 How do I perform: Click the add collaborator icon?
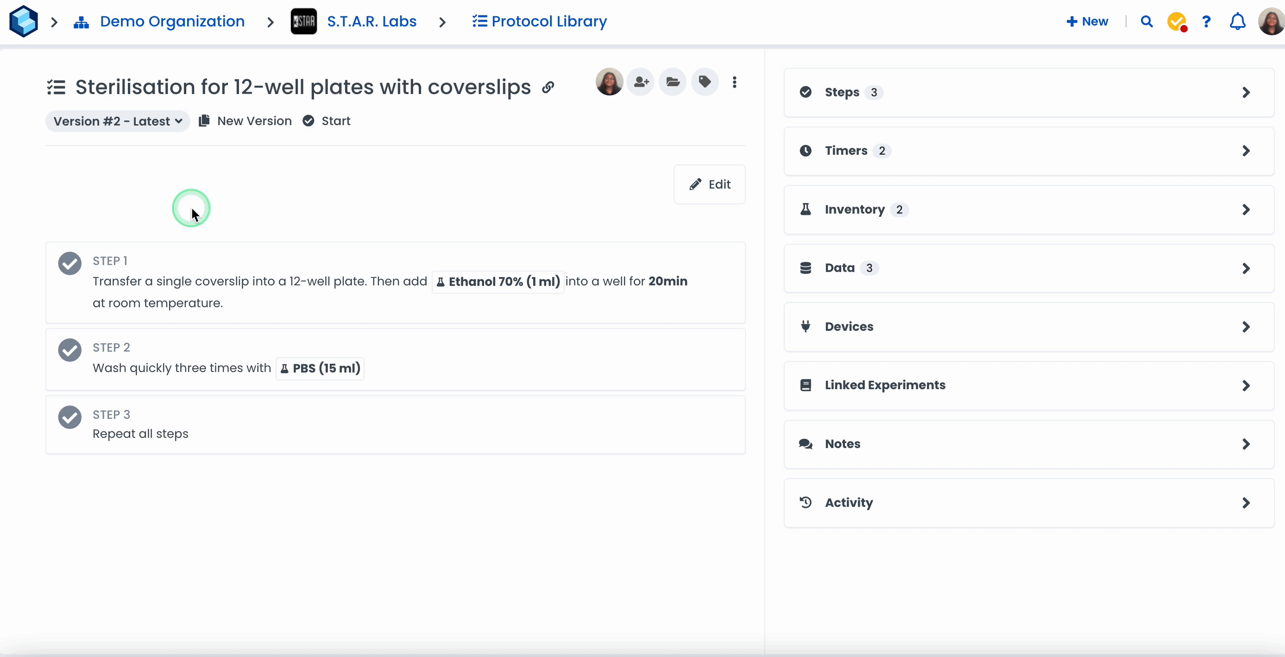pyautogui.click(x=641, y=82)
